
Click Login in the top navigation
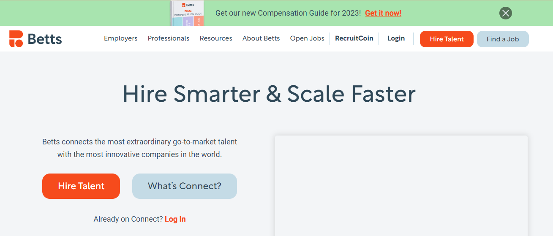[396, 38]
